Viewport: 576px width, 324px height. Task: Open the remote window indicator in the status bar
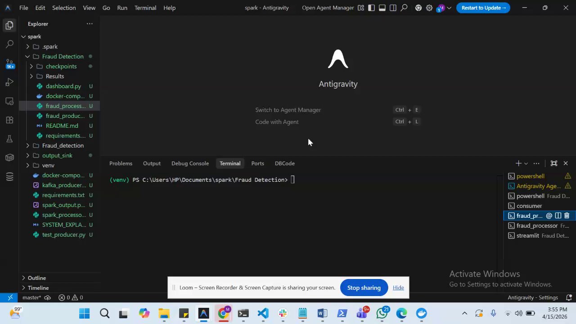(9, 297)
